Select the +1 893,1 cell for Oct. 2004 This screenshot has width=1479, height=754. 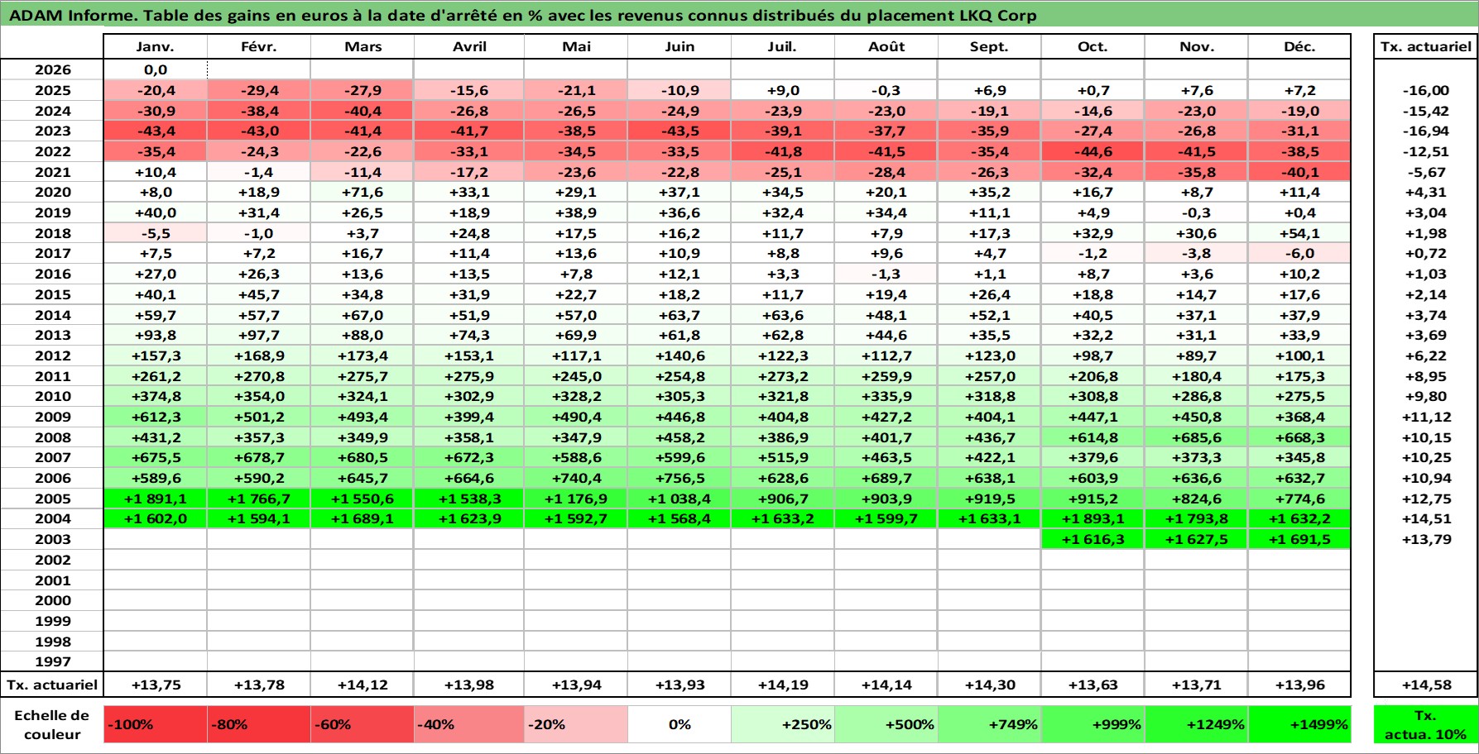tap(1092, 518)
